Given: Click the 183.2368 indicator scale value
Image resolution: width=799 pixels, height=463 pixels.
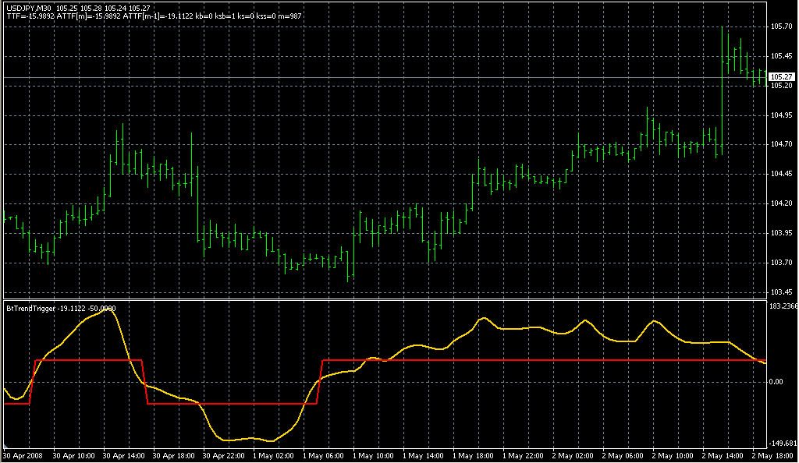Looking at the screenshot, I should [783, 306].
